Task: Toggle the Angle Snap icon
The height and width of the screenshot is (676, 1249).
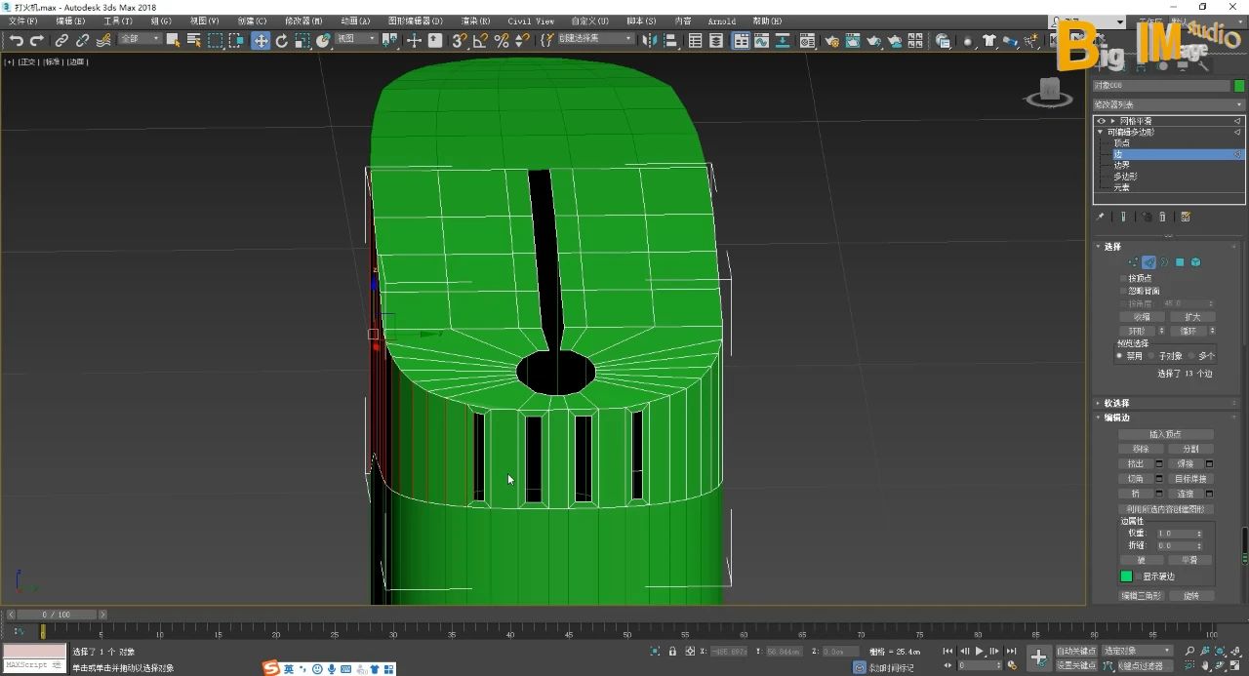Action: 480,40
